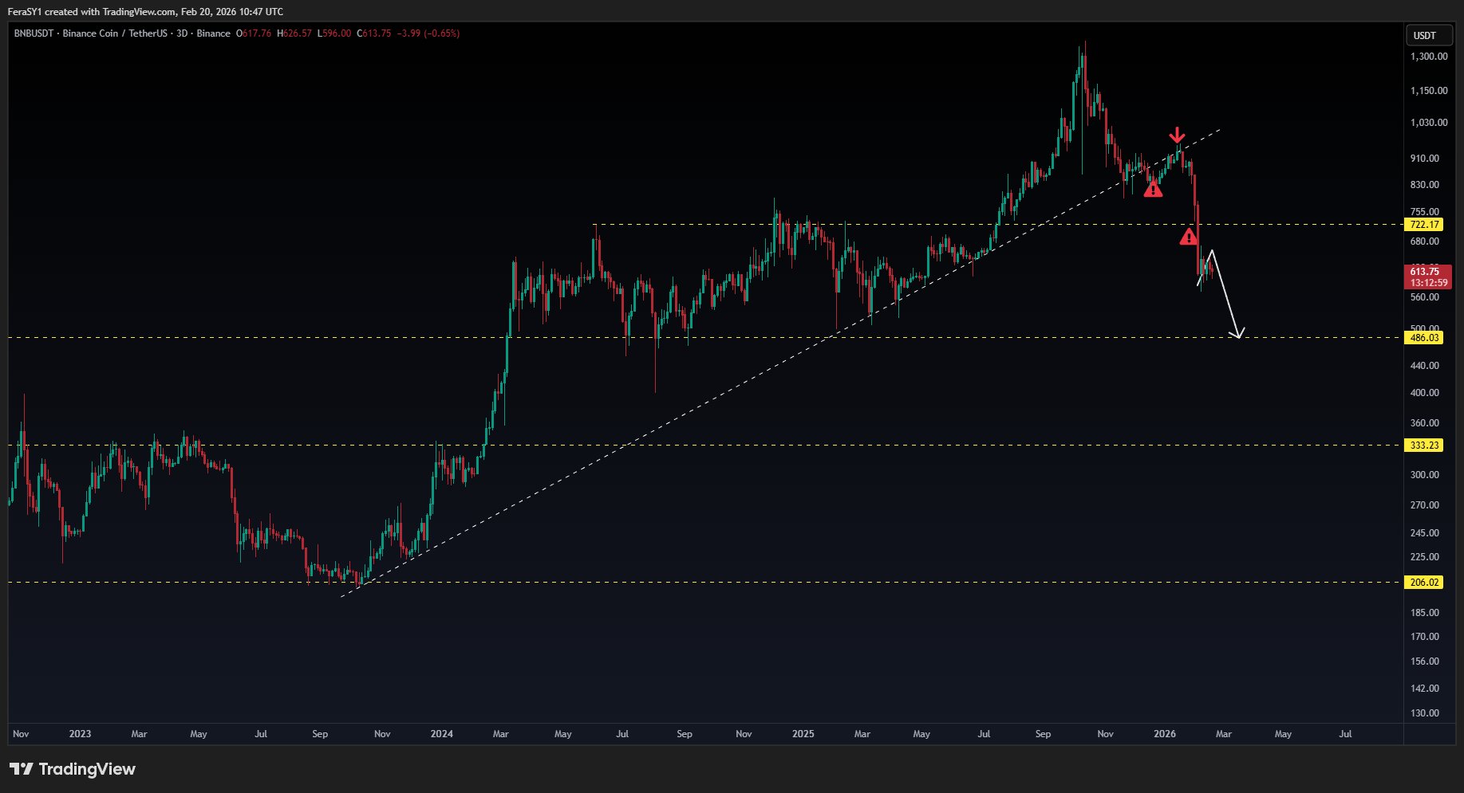The image size is (1464, 793).
Task: Click the 560.00 price axis label
Action: pyautogui.click(x=1425, y=297)
